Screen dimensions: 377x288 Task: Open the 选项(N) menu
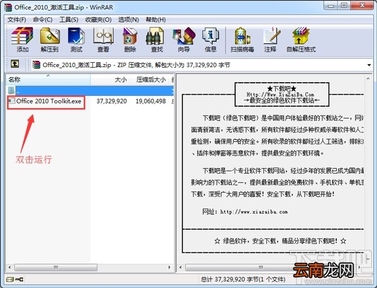(x=128, y=19)
